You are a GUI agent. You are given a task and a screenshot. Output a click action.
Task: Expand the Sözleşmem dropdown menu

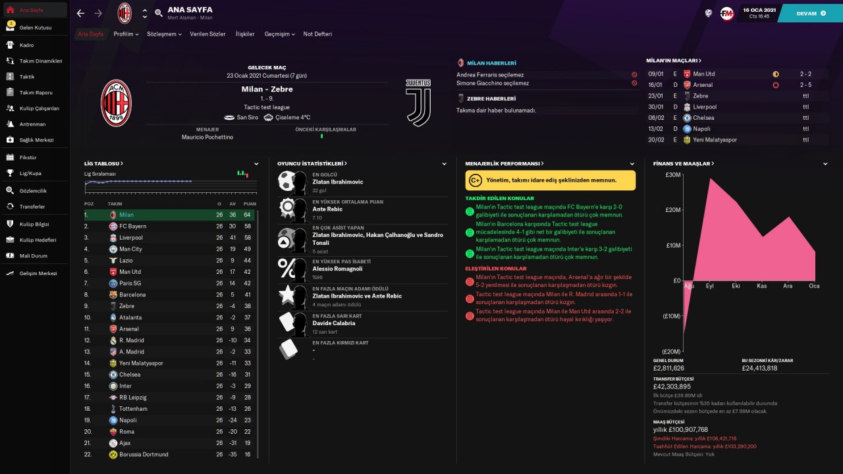click(x=165, y=34)
